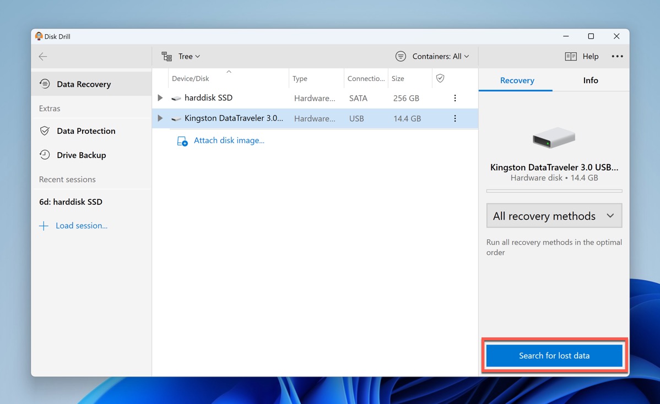Click the Load session link
660x404 pixels.
coord(81,226)
